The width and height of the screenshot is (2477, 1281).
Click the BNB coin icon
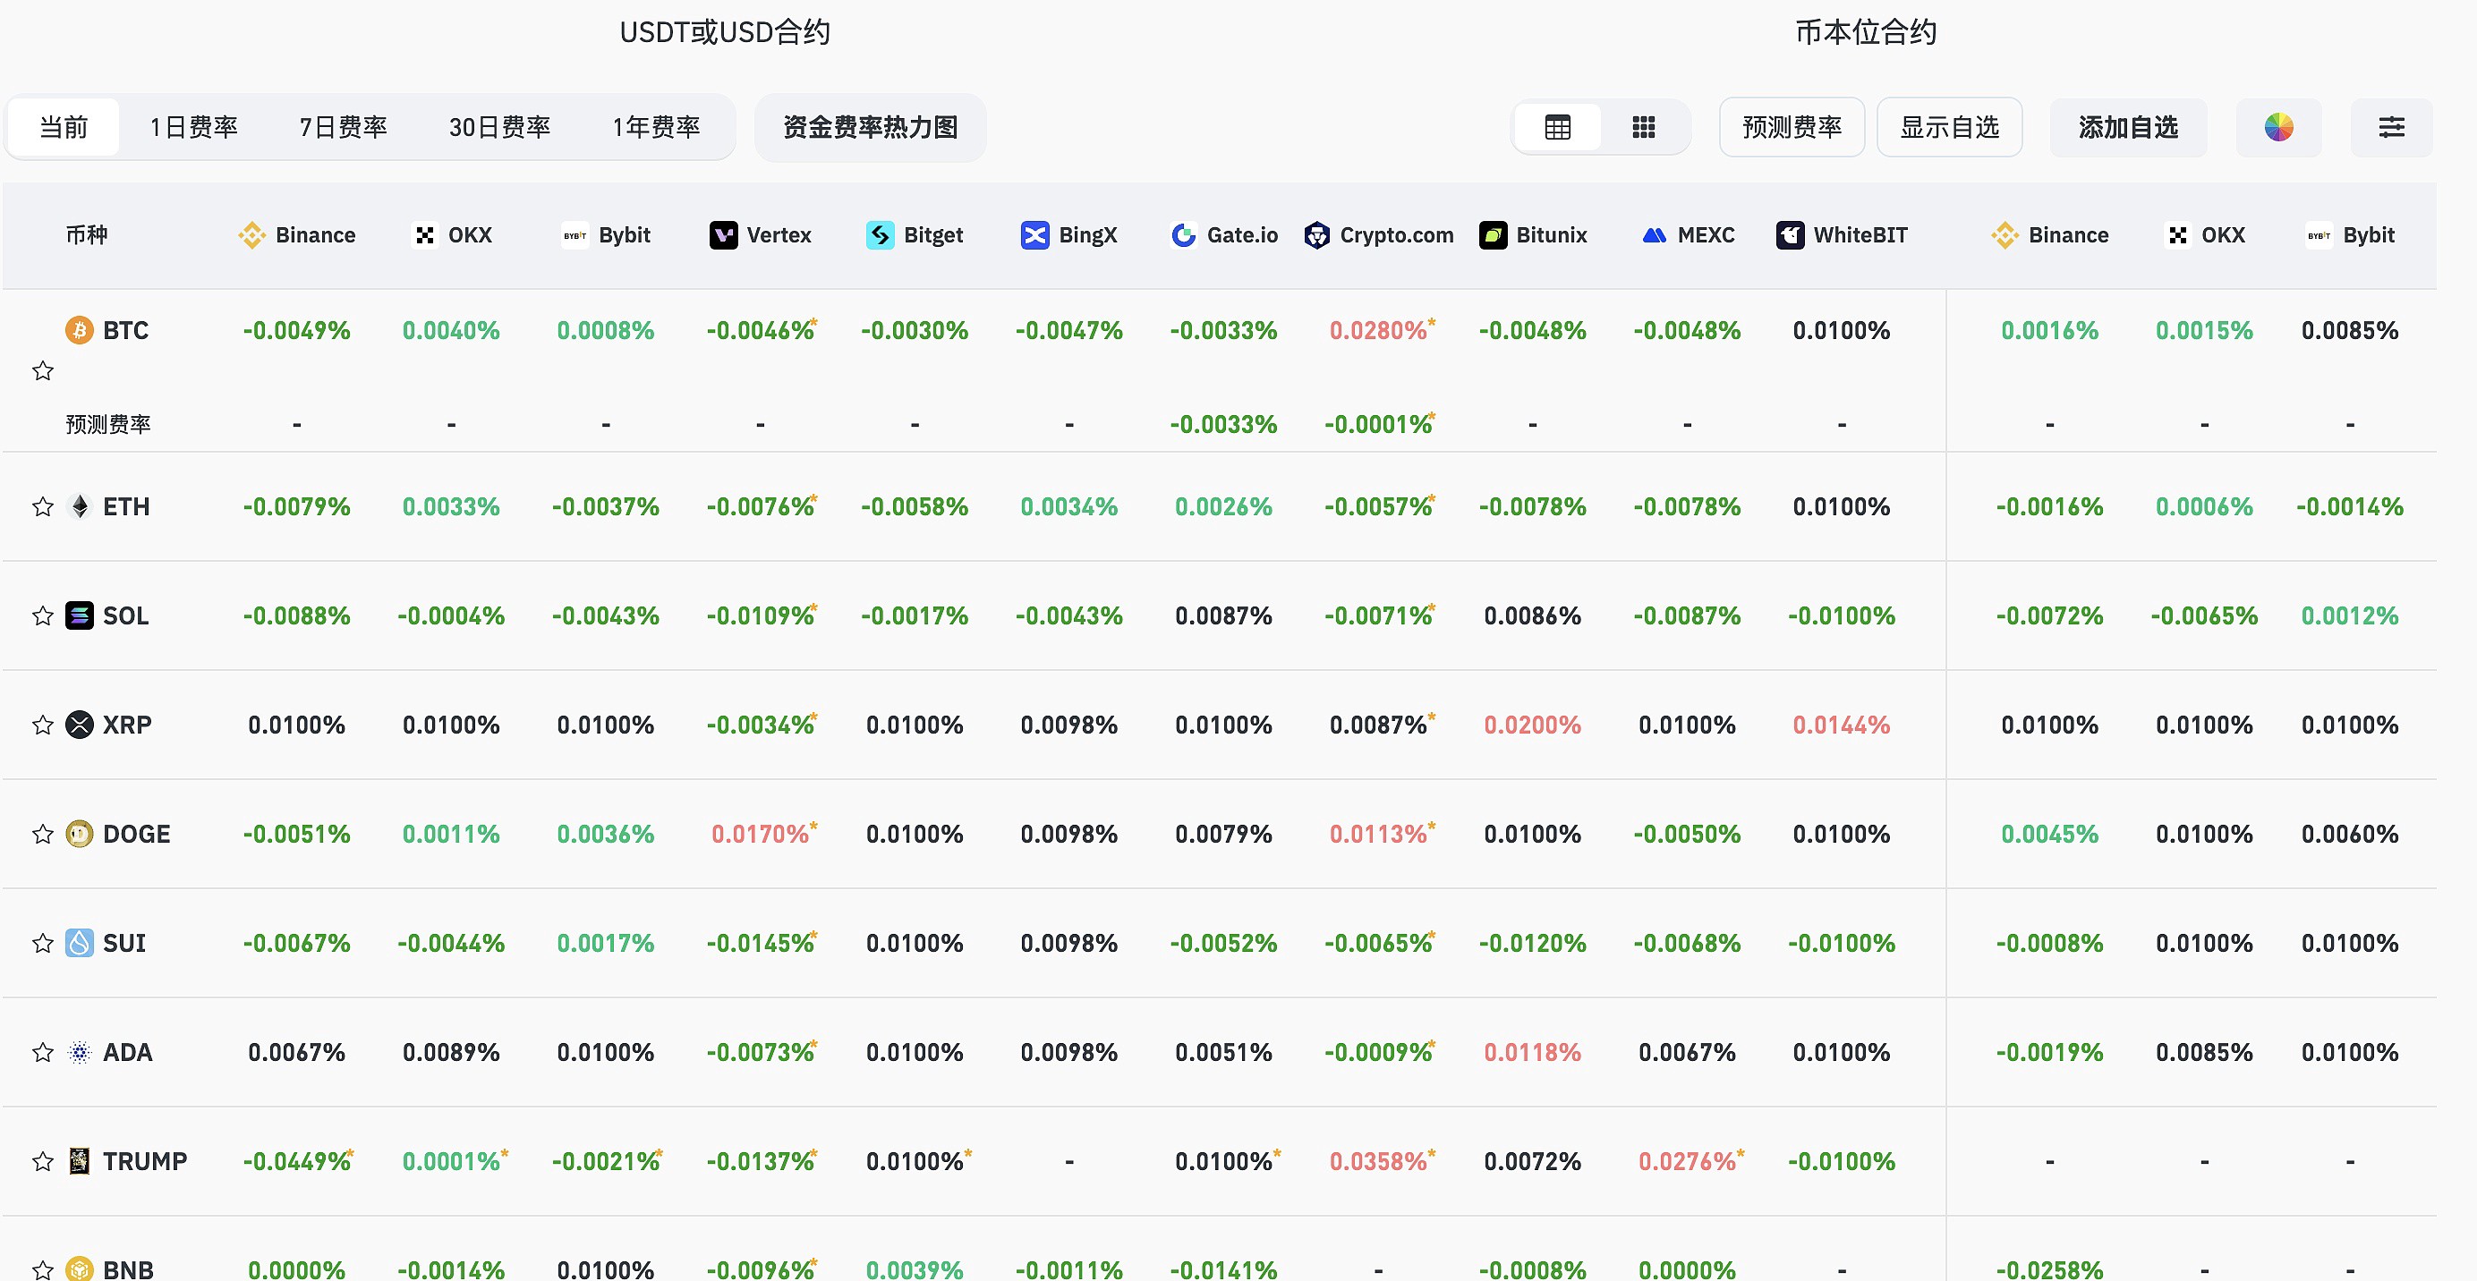point(79,1269)
